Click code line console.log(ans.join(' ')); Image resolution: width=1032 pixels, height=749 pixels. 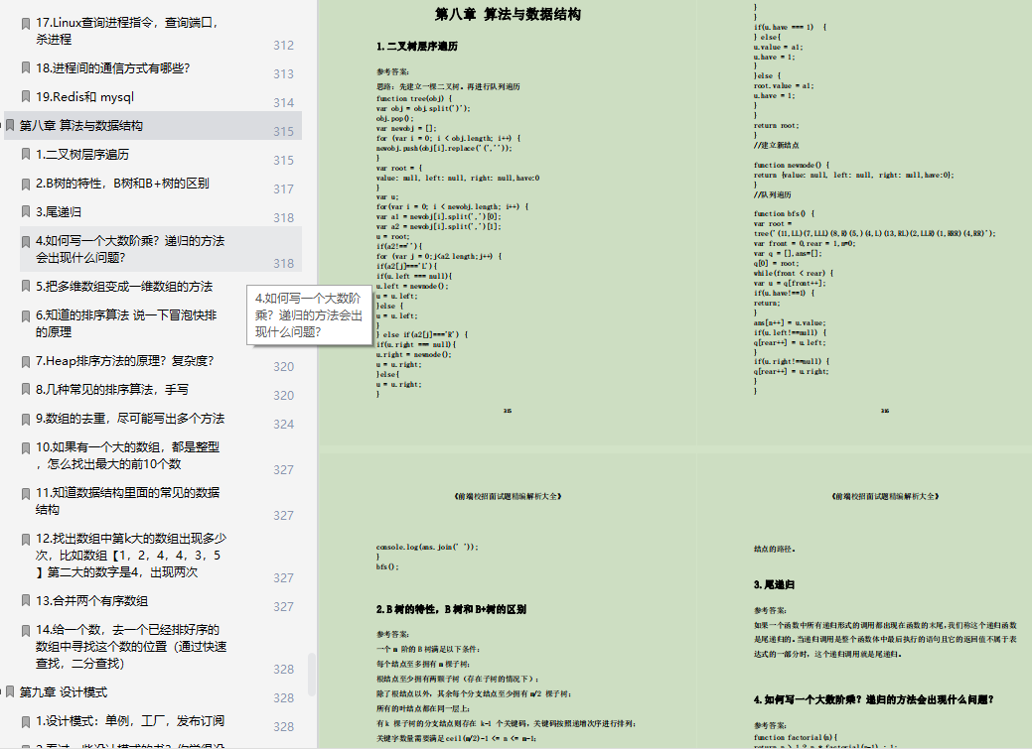[x=427, y=548]
